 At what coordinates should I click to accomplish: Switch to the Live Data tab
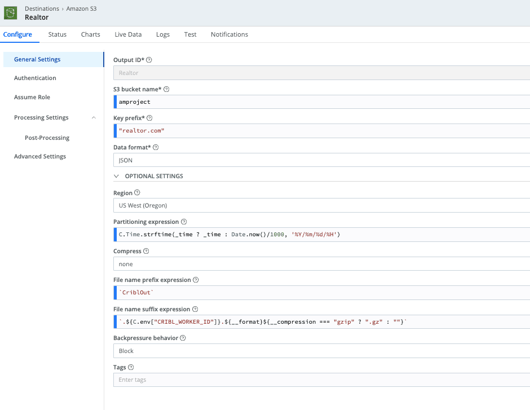pyautogui.click(x=128, y=34)
